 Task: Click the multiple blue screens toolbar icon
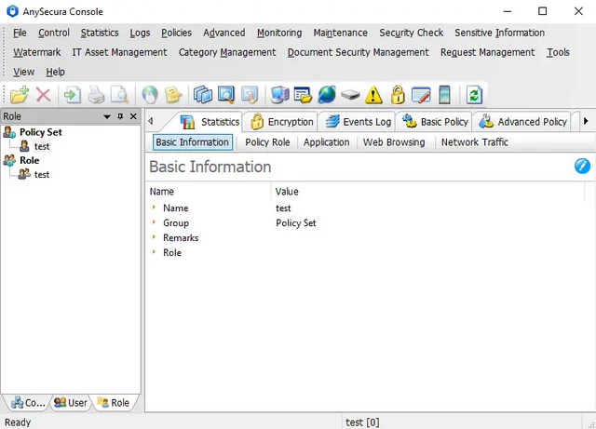coord(203,95)
